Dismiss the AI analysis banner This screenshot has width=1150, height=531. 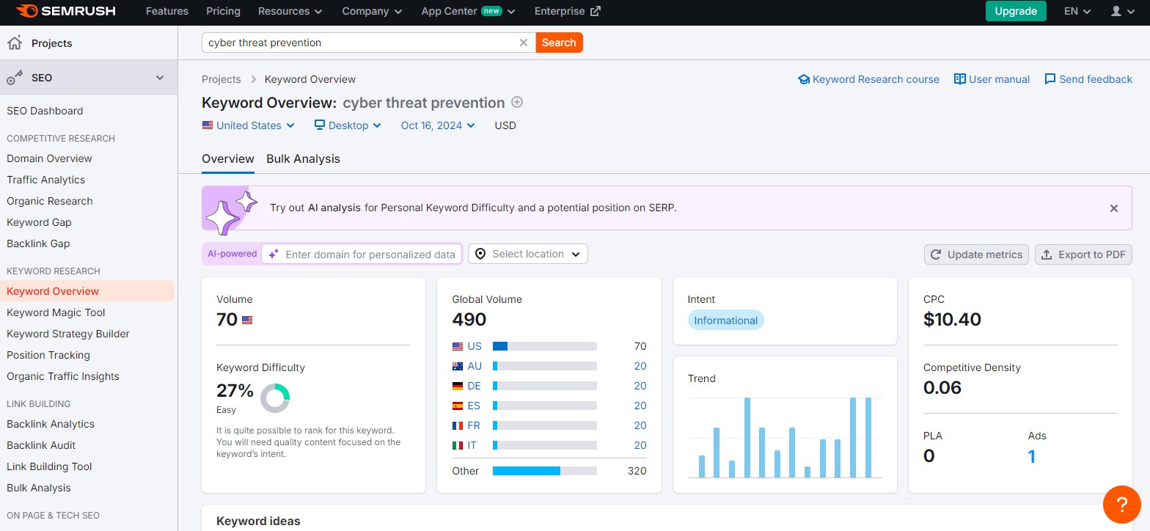(x=1114, y=208)
